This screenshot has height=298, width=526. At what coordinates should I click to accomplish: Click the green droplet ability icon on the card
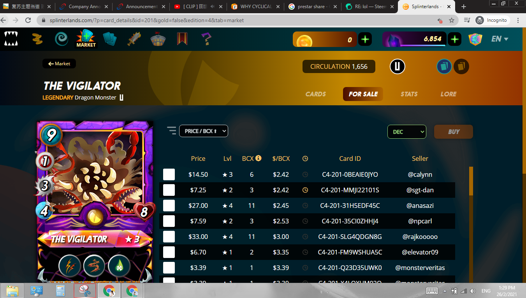pos(119,266)
